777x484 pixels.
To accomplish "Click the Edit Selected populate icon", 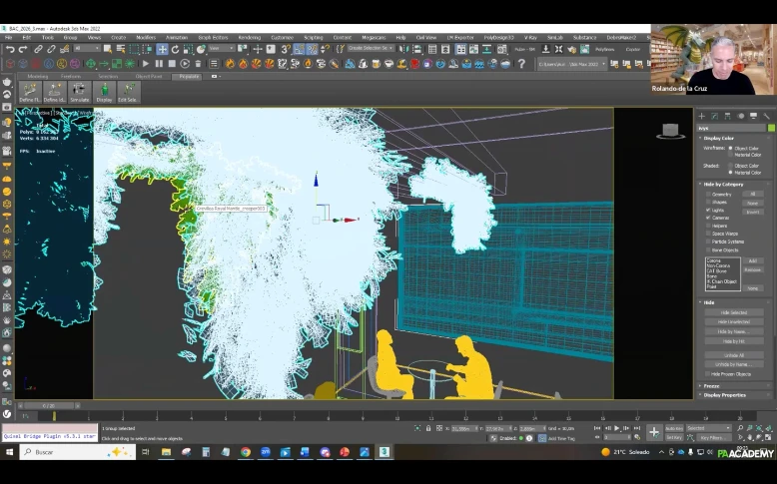I will [128, 92].
